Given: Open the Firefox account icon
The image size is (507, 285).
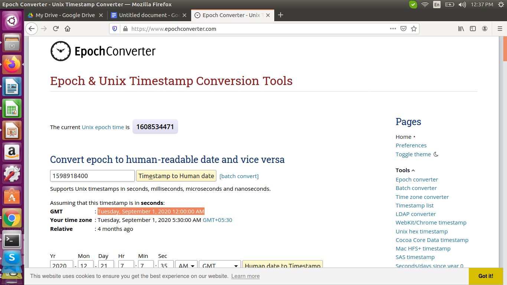Looking at the screenshot, I should click(x=485, y=29).
